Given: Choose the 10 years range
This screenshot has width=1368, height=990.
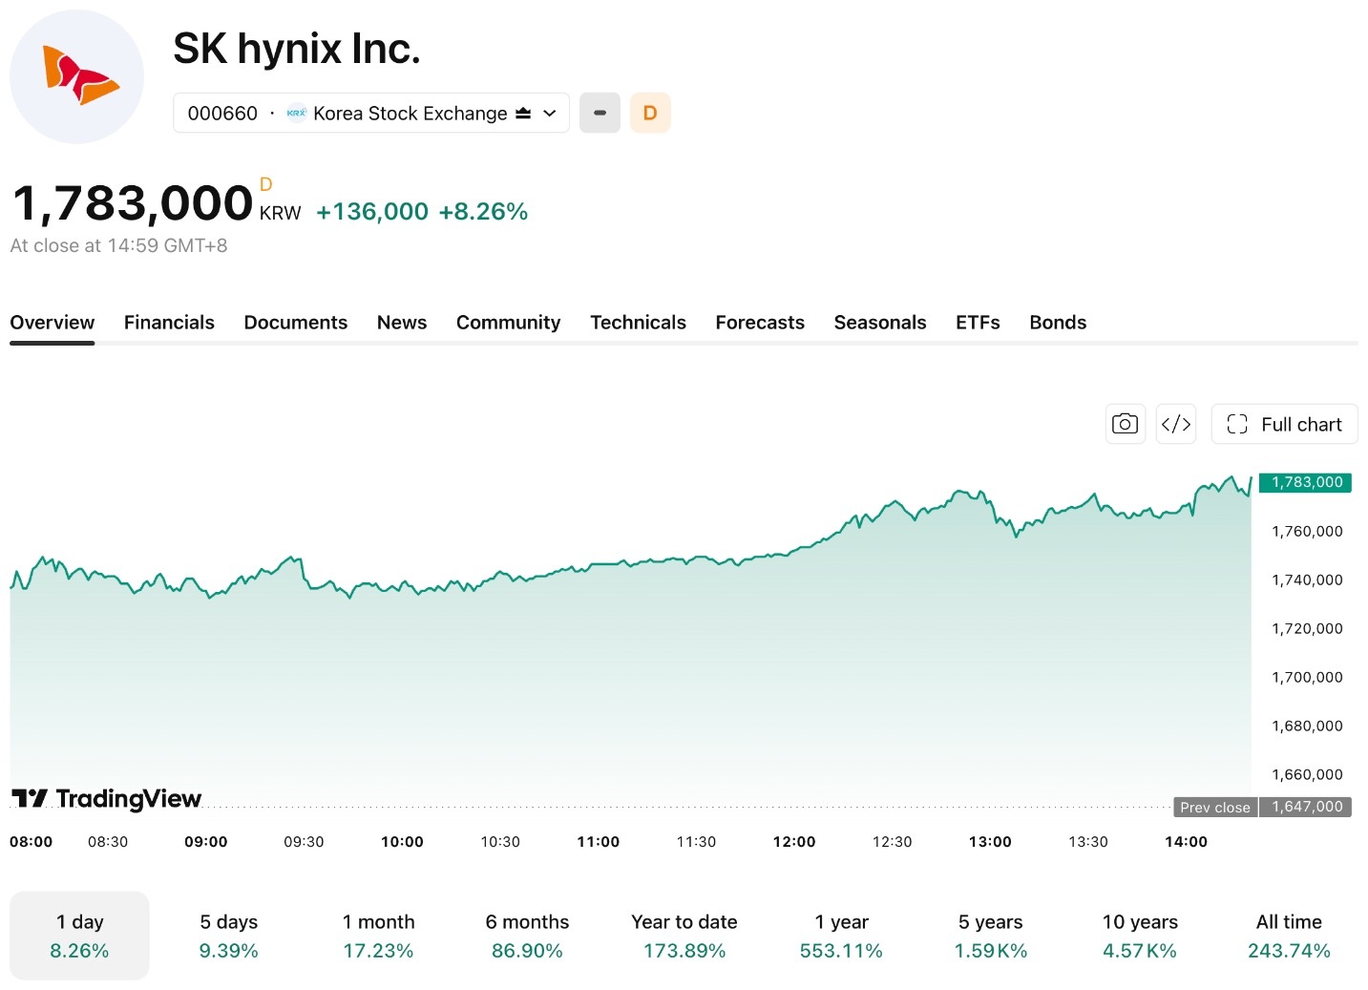Looking at the screenshot, I should click(1140, 936).
